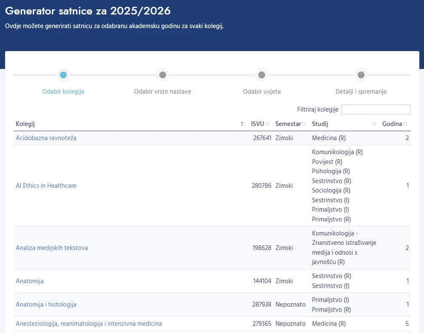Open the Acidobazna ravnoteža course
424x333 pixels.
tap(46, 138)
